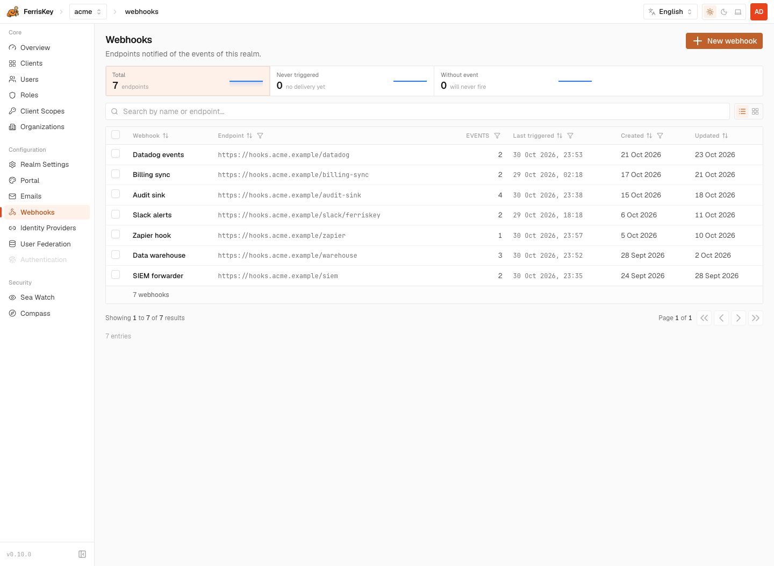Open Portal configuration
774x566 pixels.
47,181
